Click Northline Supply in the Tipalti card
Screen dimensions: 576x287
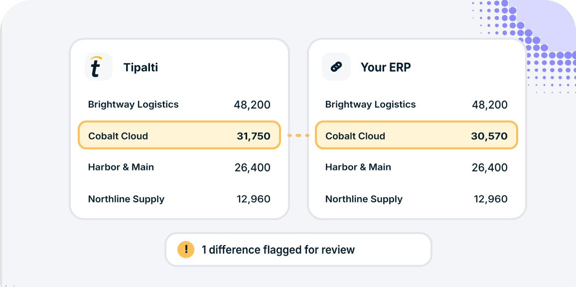pyautogui.click(x=127, y=199)
